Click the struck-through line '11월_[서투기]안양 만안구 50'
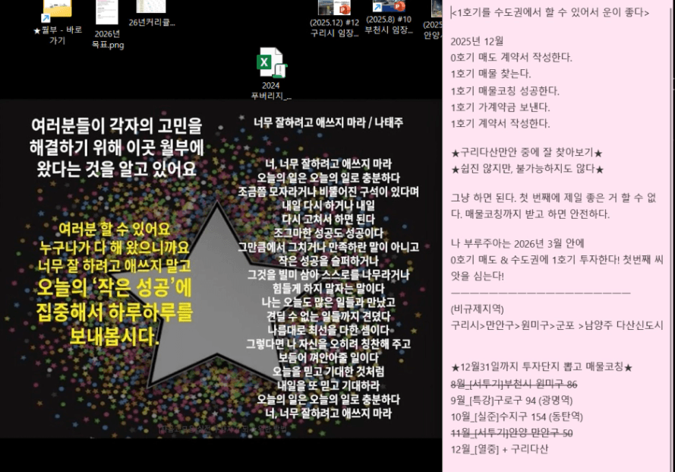Image resolution: width=675 pixels, height=472 pixels. click(512, 433)
